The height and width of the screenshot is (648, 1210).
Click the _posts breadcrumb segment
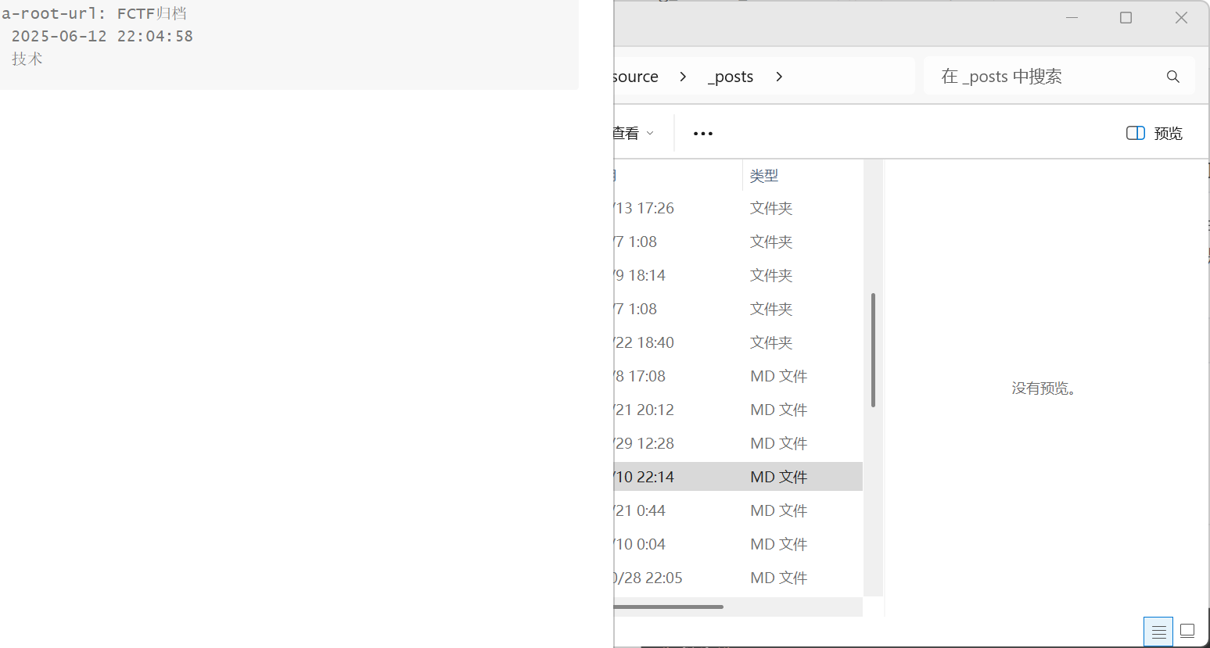coord(731,77)
